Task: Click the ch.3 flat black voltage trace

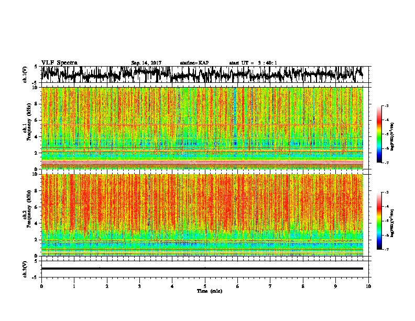Action: coord(202,269)
